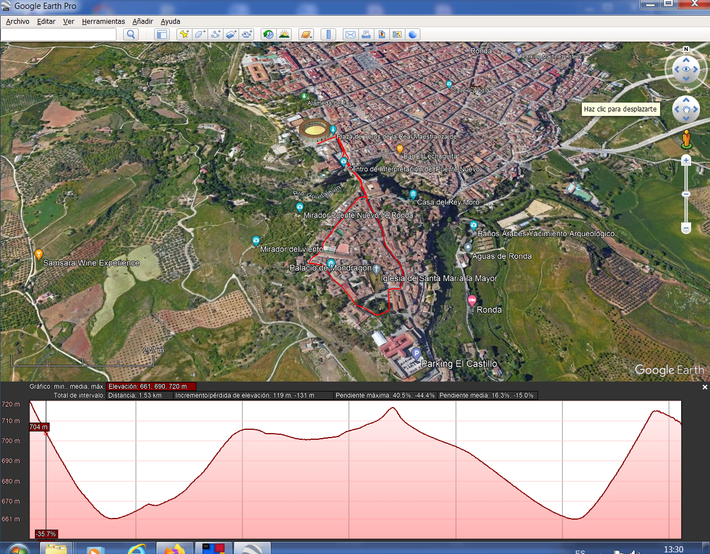This screenshot has height=554, width=710.
Task: Open the Ver menu
Action: click(69, 21)
